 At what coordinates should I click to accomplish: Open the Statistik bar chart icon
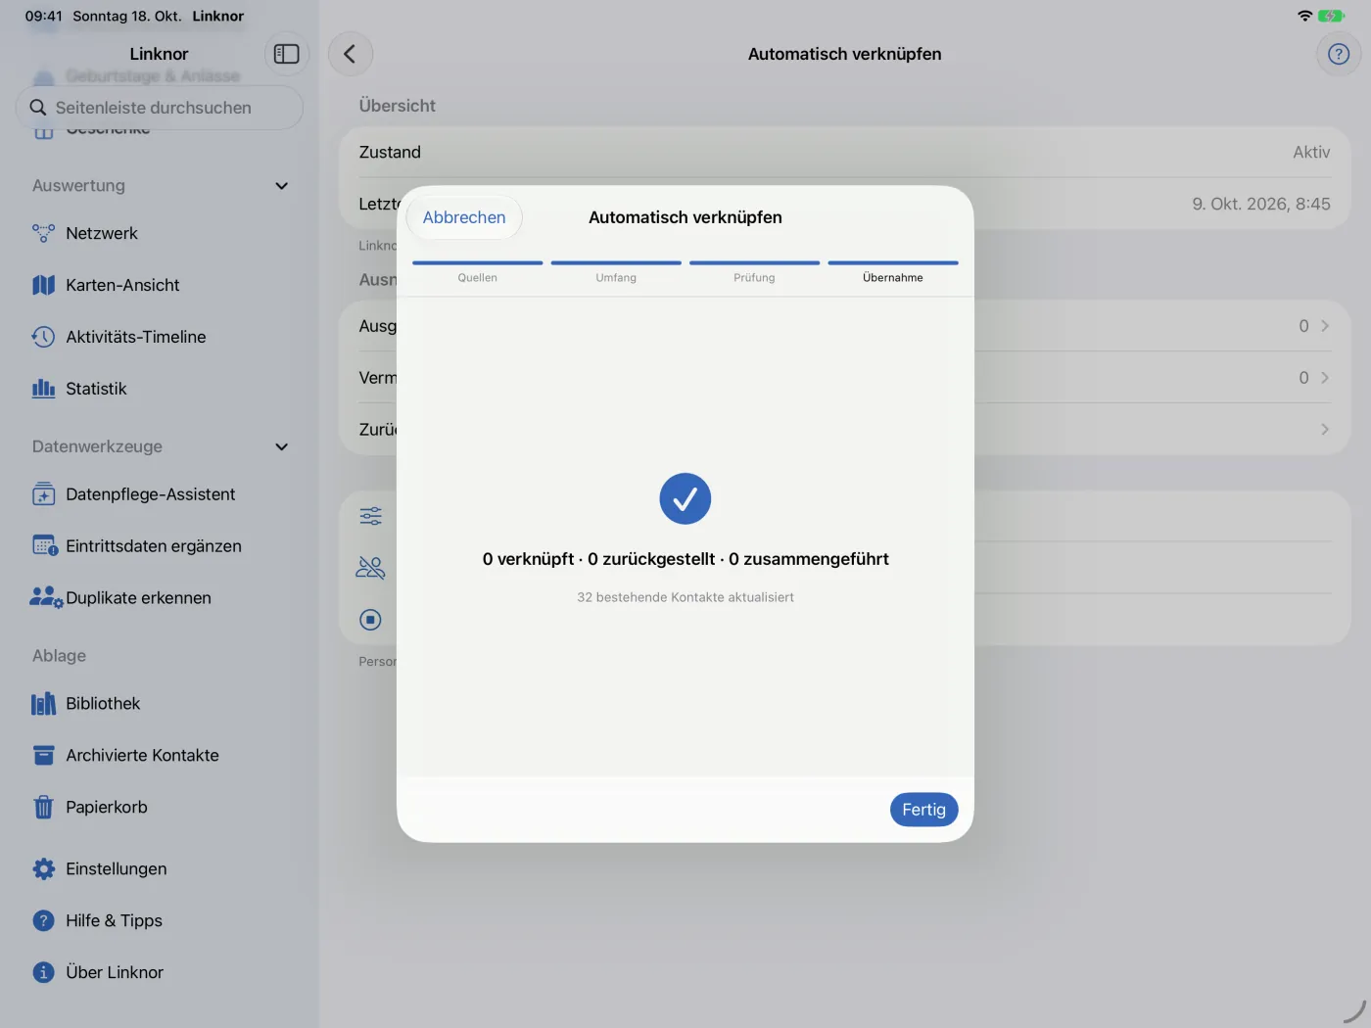point(43,389)
